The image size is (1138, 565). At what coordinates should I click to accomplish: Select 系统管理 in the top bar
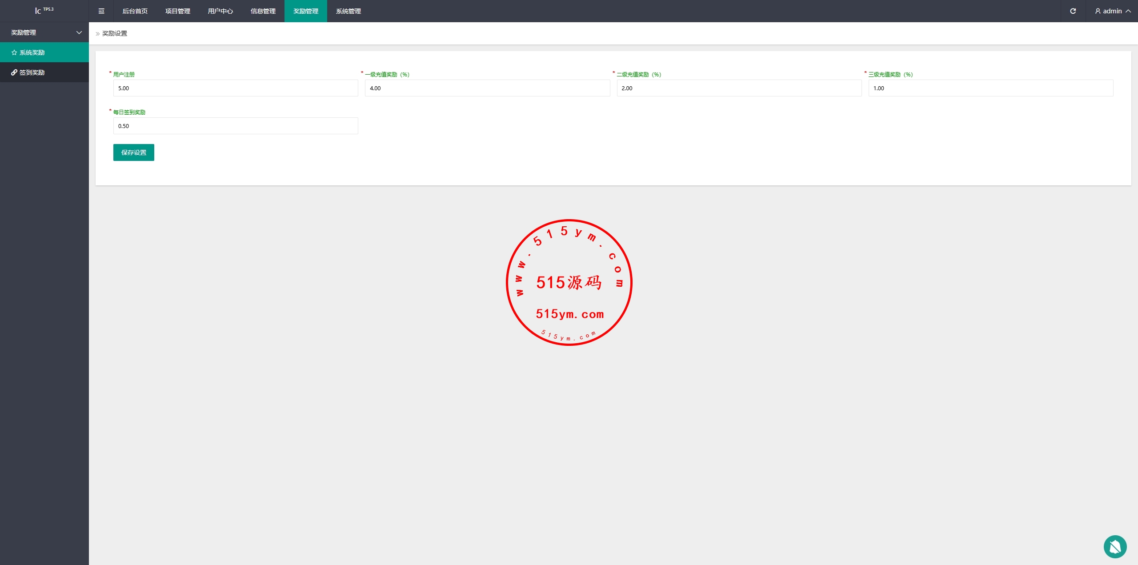(348, 11)
